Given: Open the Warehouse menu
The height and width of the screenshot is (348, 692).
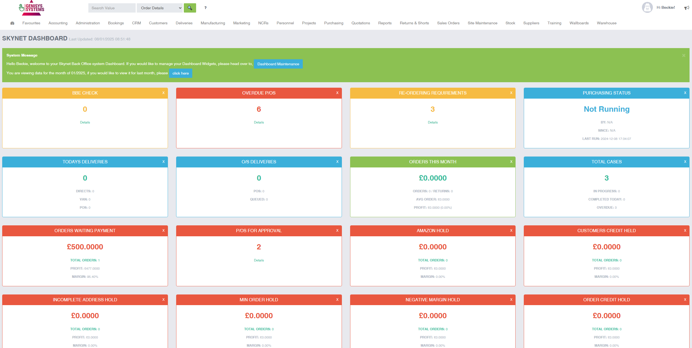Looking at the screenshot, I should click(x=606, y=23).
